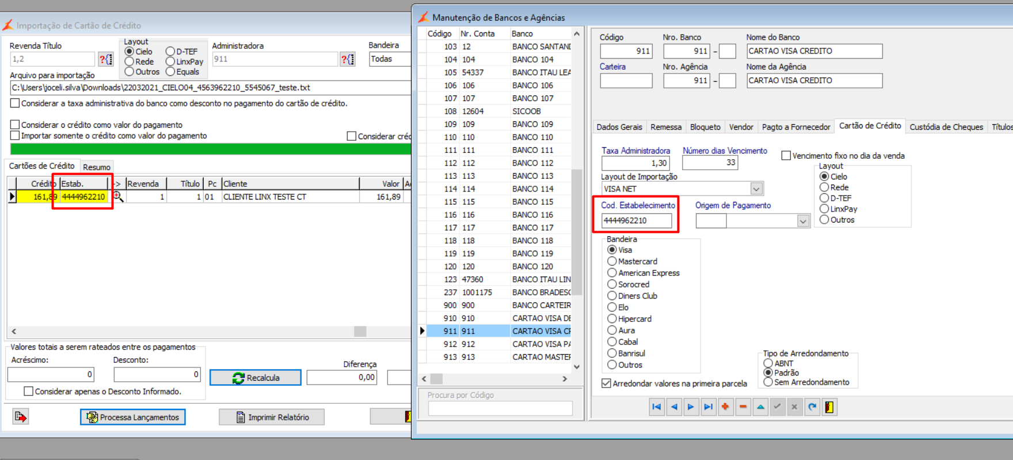1013x460 pixels.
Task: Go to previous bank record
Action: [674, 407]
